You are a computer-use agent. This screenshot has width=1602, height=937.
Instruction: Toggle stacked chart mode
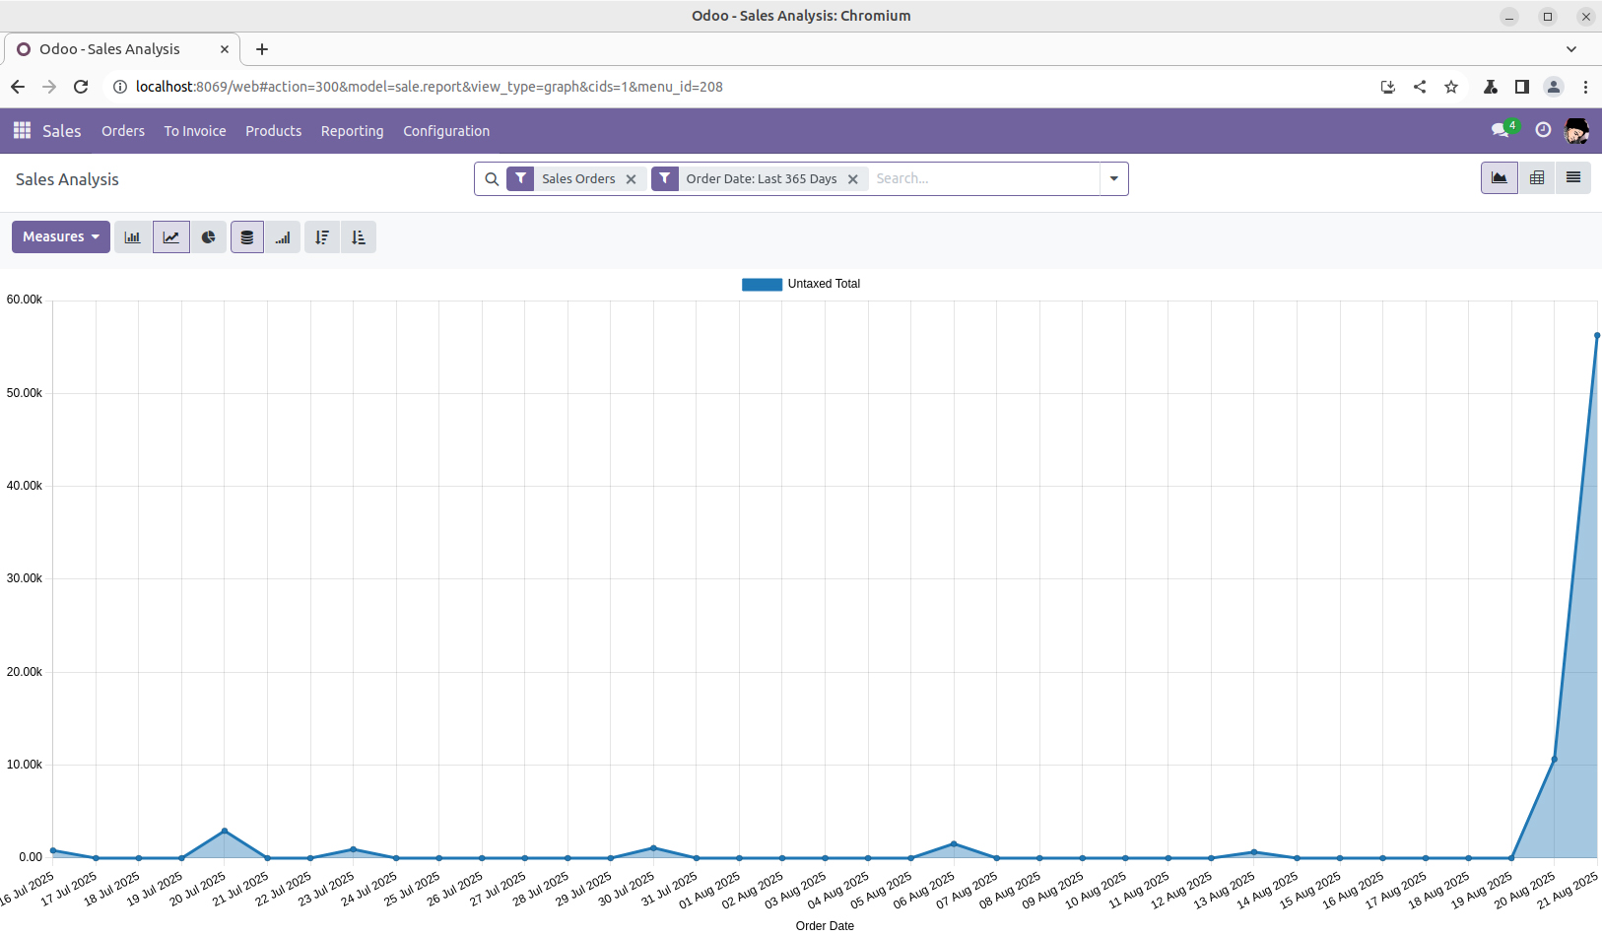click(247, 237)
